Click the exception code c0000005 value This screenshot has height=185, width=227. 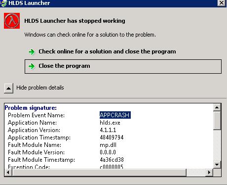pyautogui.click(x=112, y=167)
